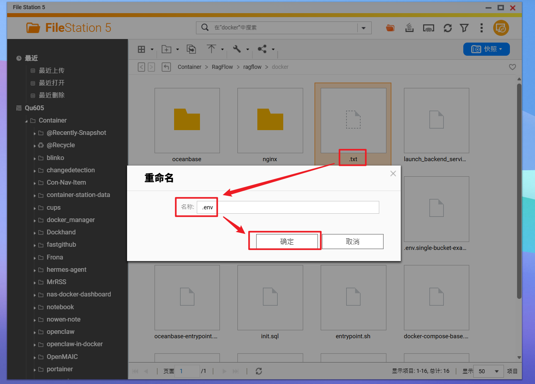Image resolution: width=535 pixels, height=384 pixels.
Task: Open the tools dropdown arrow
Action: coord(248,50)
